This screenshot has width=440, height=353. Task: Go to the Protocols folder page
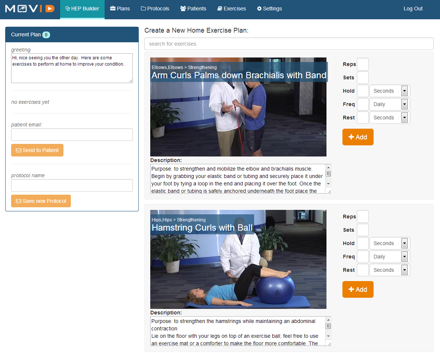pos(155,9)
